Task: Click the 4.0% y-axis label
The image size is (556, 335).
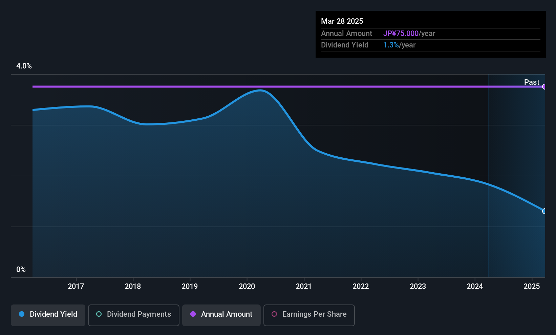Action: tap(24, 66)
